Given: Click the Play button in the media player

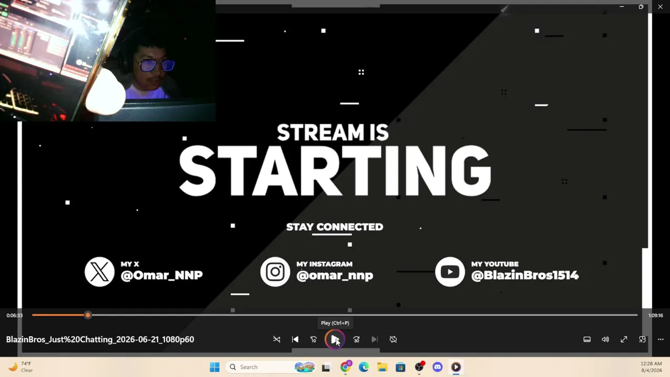Looking at the screenshot, I should (334, 339).
